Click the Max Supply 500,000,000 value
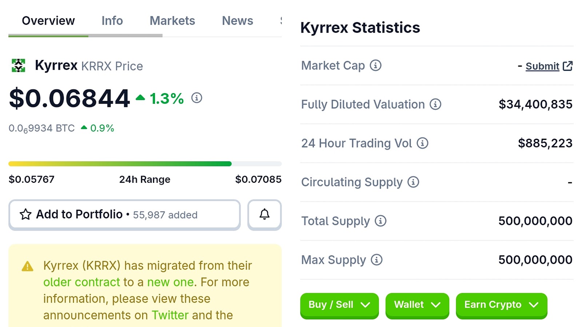582x327 pixels. click(535, 260)
